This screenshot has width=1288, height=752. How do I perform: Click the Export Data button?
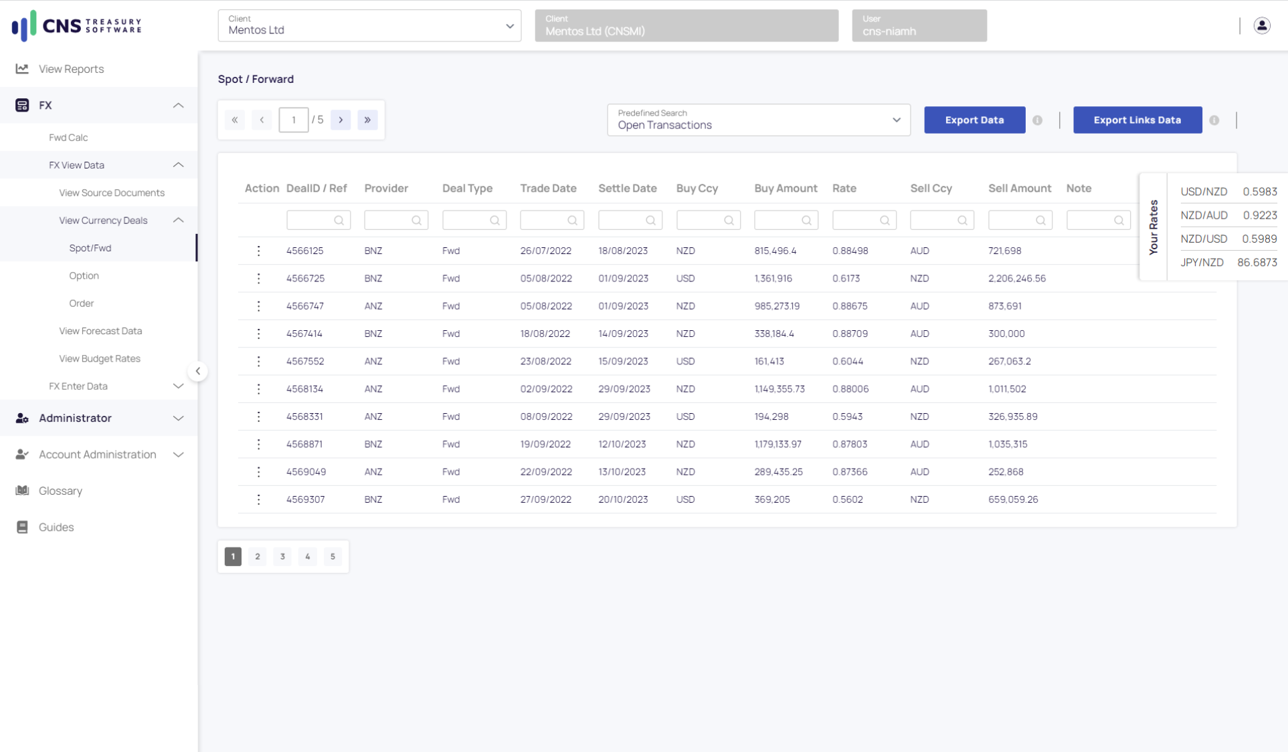point(974,120)
